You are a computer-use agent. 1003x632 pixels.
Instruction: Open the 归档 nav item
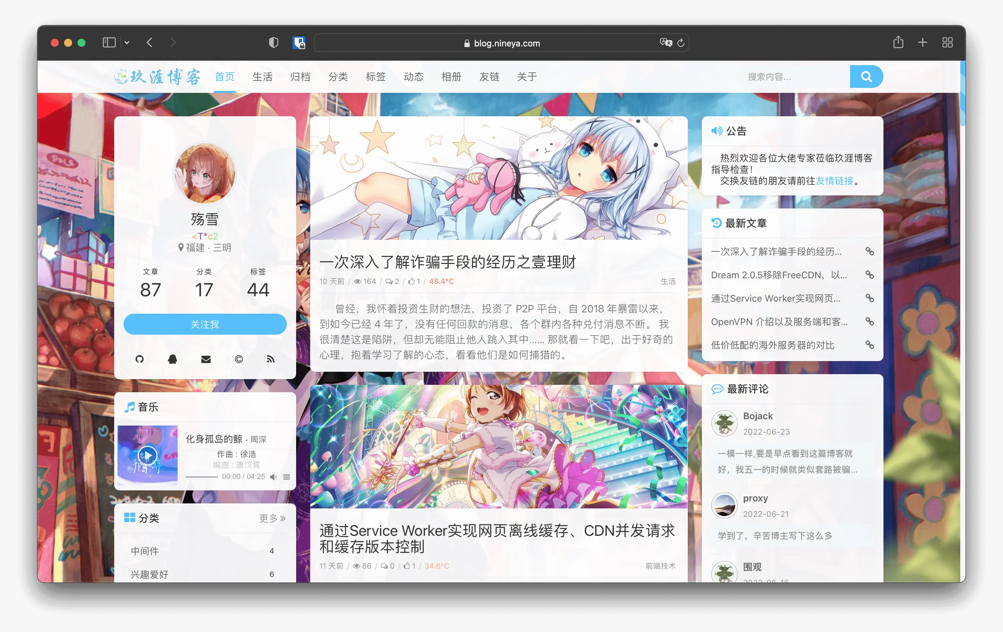300,76
